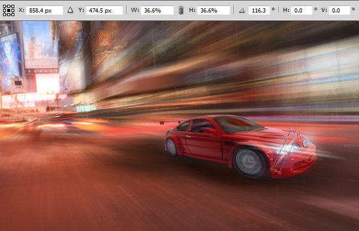This screenshot has width=359, height=231.
Task: Toggle relative positioning triangle icon
Action: [70, 10]
